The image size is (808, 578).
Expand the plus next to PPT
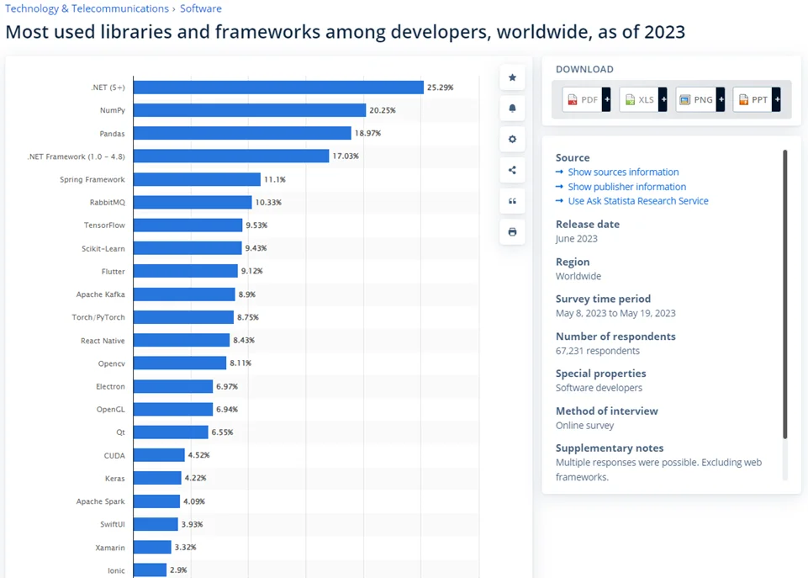(777, 99)
